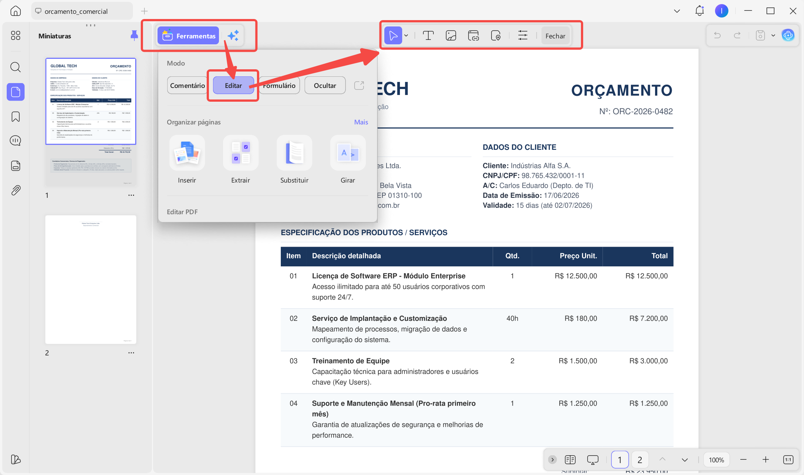
Task: Zoom out with the minus button
Action: click(x=743, y=460)
